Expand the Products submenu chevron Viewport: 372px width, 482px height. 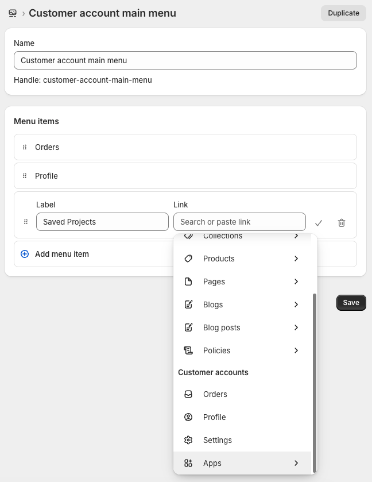point(296,259)
